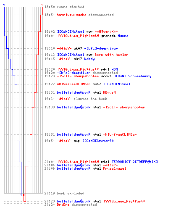Select =HIV=freeCLIMBer attacker name at 19:27

coord(73,84)
